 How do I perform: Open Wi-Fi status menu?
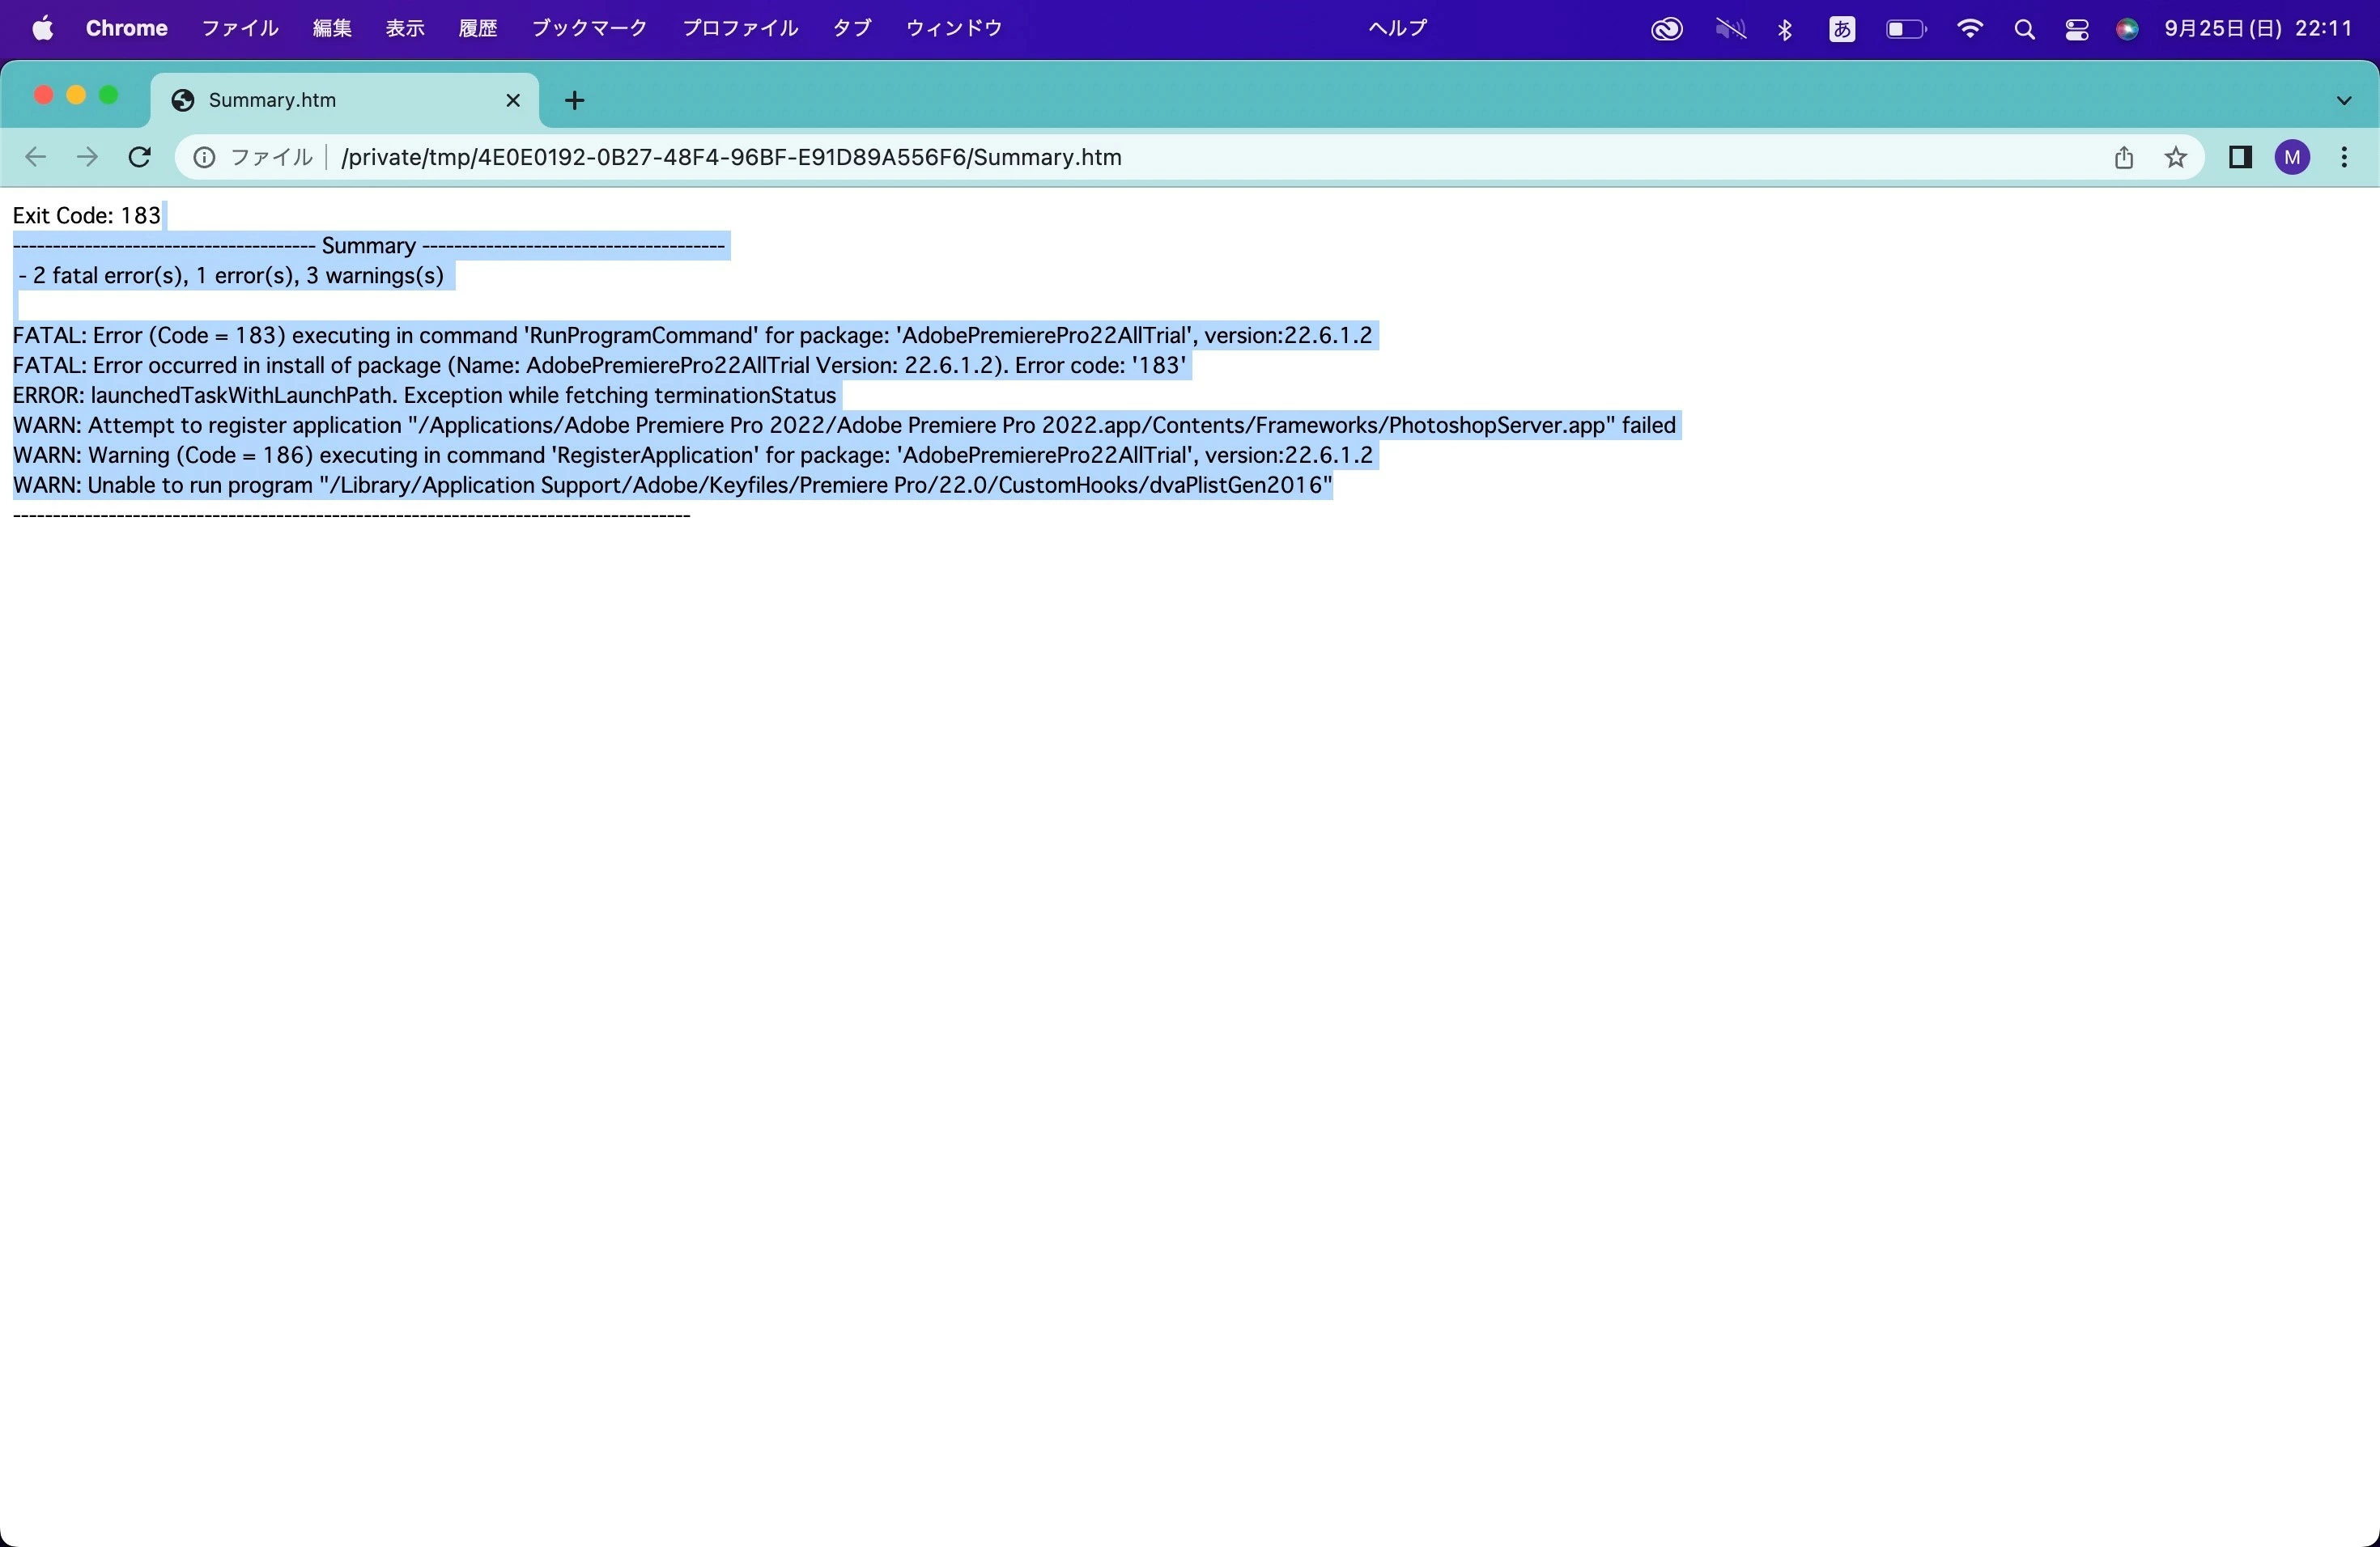(x=1969, y=30)
